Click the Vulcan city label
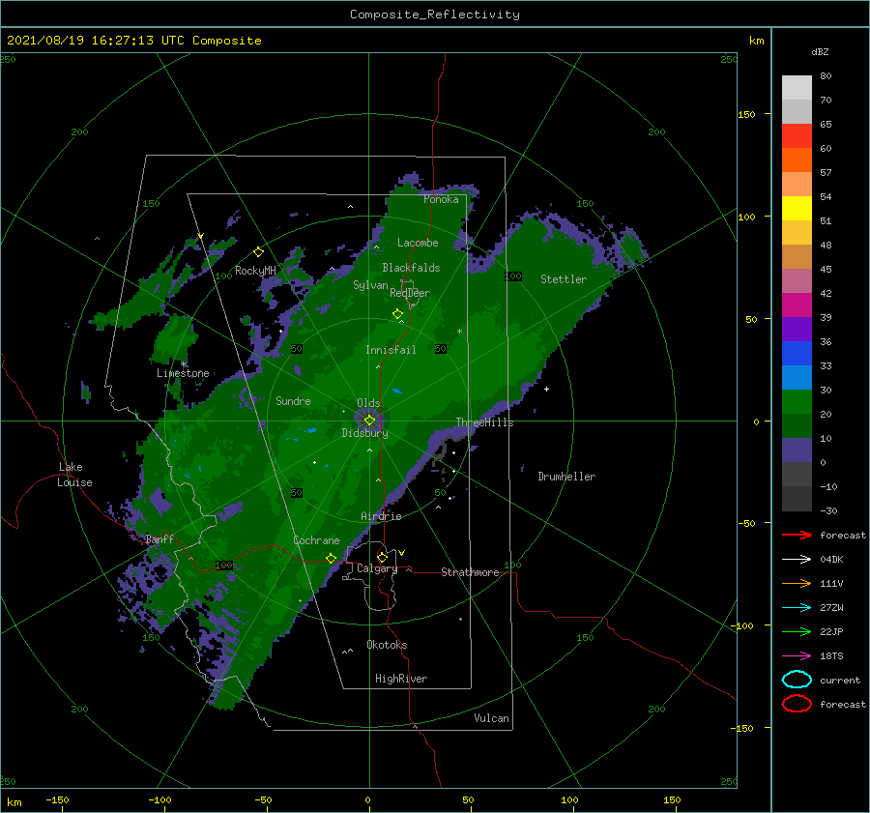The height and width of the screenshot is (813, 870). pos(491,718)
